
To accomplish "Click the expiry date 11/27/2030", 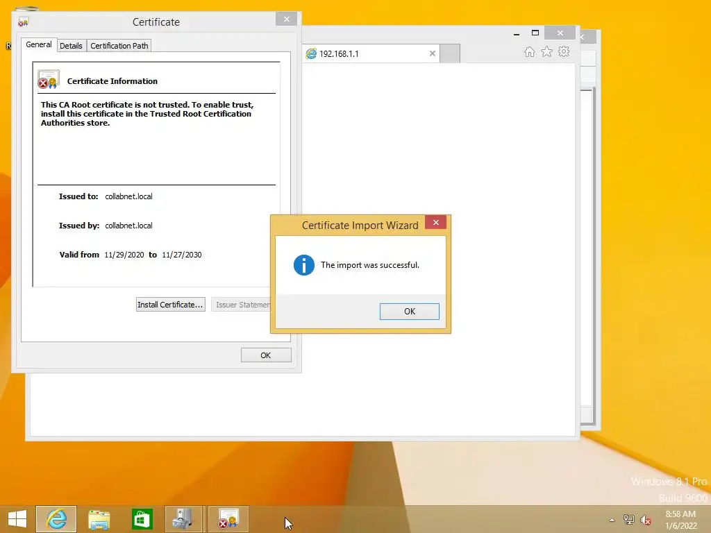I will [x=182, y=255].
